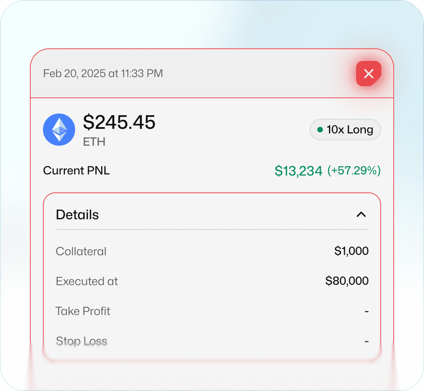Click the $80,000 executed value
This screenshot has width=424, height=391.
point(347,281)
